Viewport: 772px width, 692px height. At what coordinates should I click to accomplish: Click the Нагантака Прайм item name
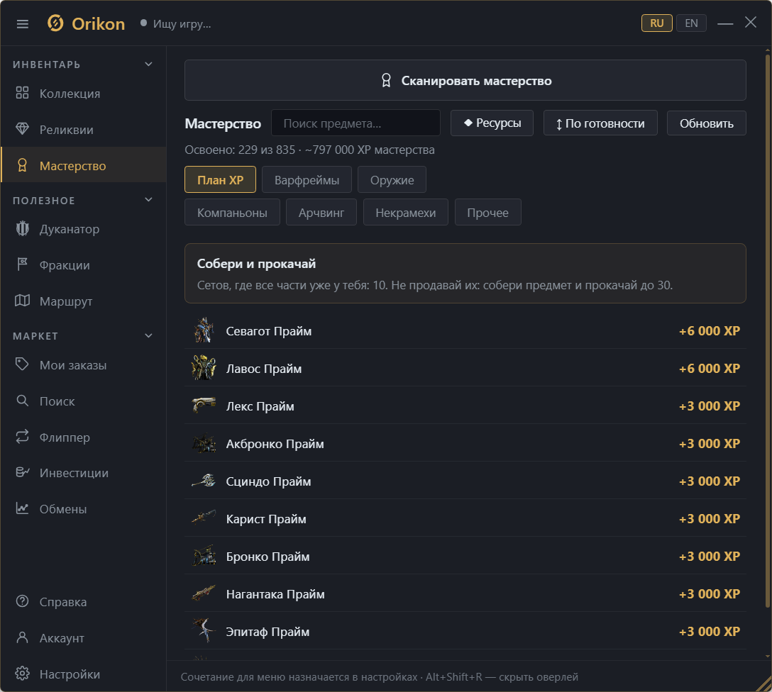[x=275, y=594]
